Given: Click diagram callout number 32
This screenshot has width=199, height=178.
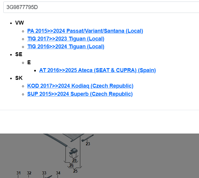Looking at the screenshot, I should point(29,173).
